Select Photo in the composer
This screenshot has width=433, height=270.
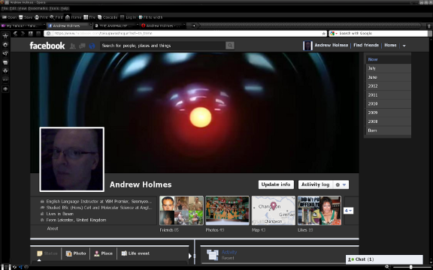(76, 253)
